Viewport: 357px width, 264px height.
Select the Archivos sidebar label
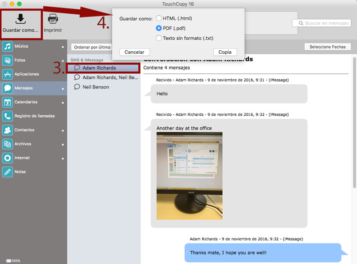(x=23, y=144)
